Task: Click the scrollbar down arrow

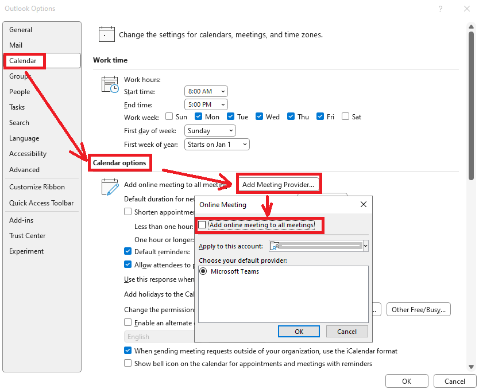Action: (x=472, y=366)
